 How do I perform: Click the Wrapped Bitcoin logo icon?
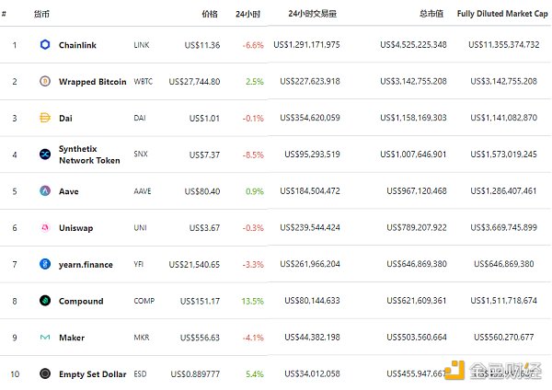pyautogui.click(x=45, y=81)
